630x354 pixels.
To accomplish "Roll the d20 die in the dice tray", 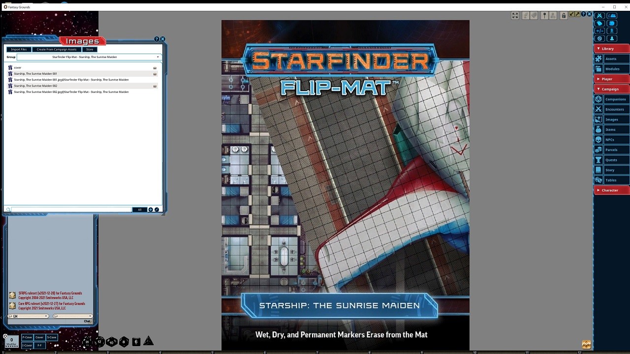I will pyautogui.click(x=87, y=342).
